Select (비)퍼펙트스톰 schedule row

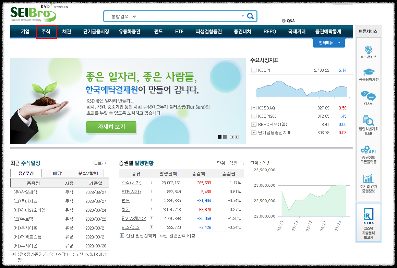60,237
